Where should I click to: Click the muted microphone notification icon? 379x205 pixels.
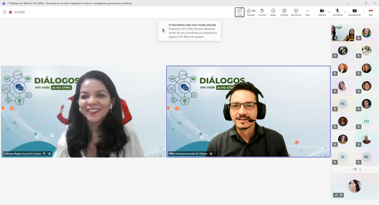click(x=163, y=31)
